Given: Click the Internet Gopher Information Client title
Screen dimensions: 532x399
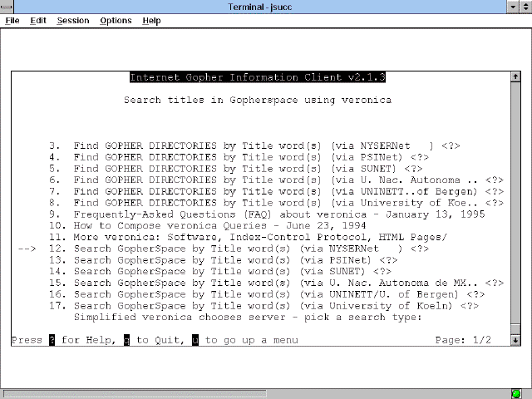Looking at the screenshot, I should [x=258, y=77].
